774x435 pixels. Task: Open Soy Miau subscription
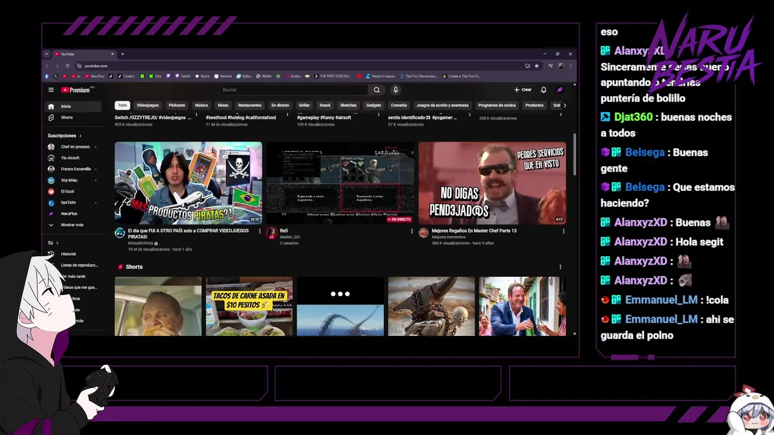74,180
